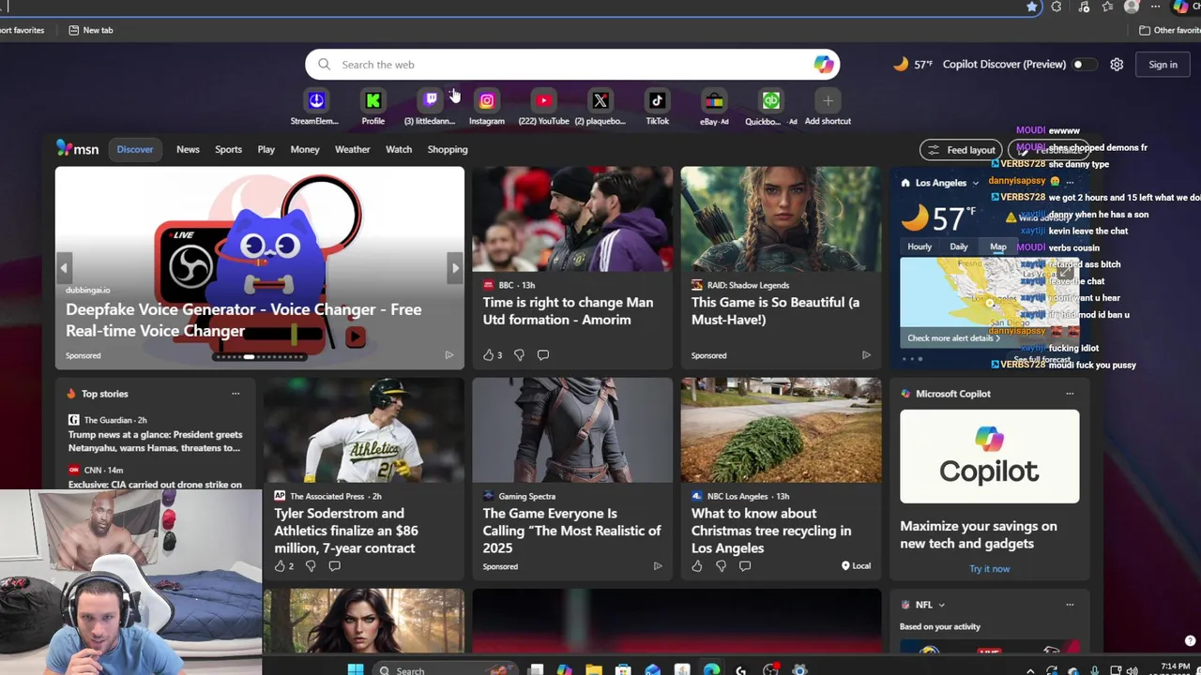Open the 57°F weather indicator at top
Viewport: 1201px width, 675px height.
(913, 65)
